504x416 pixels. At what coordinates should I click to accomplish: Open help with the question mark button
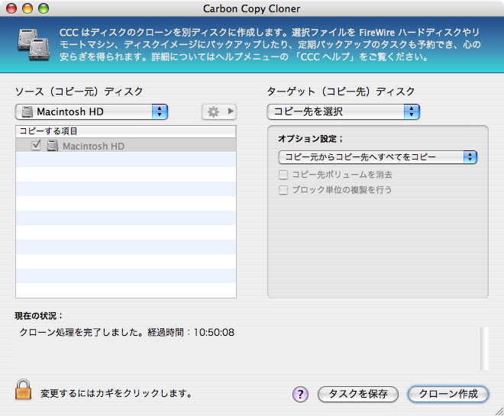[x=300, y=394]
